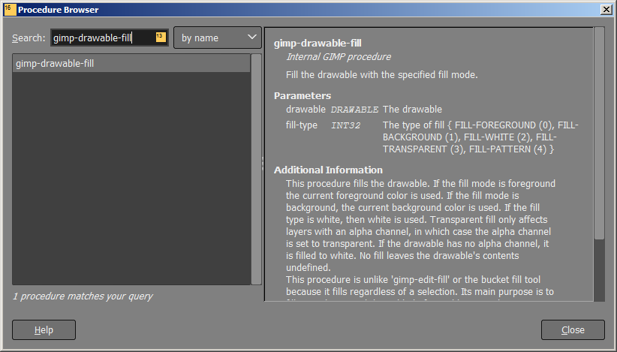The image size is (617, 352).
Task: Click the 'Parameters' section heading
Action: tap(302, 95)
